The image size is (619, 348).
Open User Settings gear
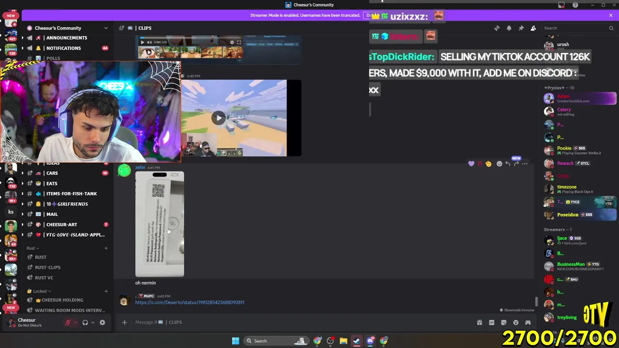[x=102, y=322]
